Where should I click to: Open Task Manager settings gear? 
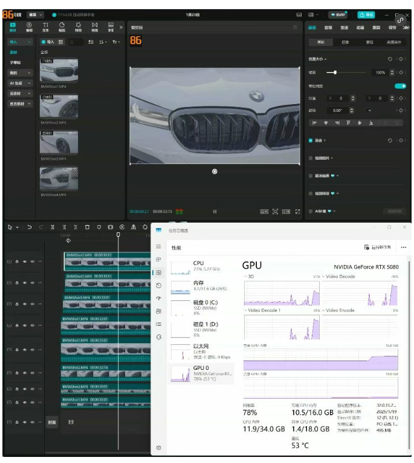158,448
